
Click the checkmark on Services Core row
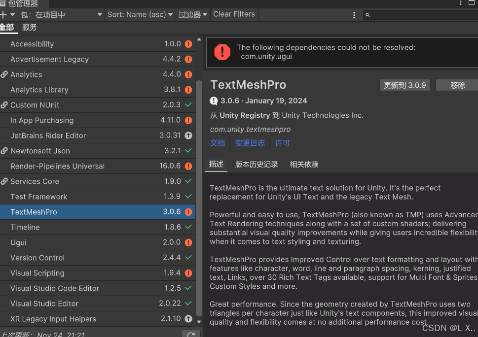click(188, 181)
